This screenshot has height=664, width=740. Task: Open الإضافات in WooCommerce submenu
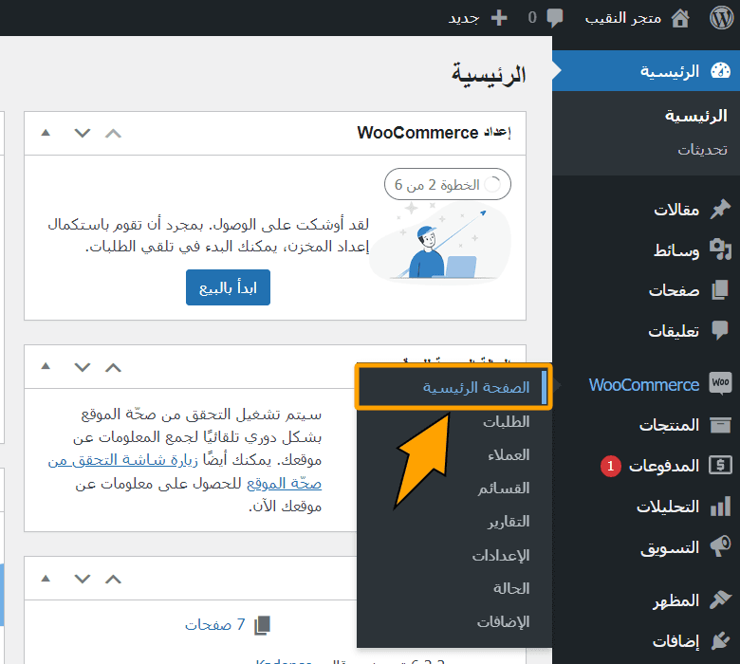[503, 622]
